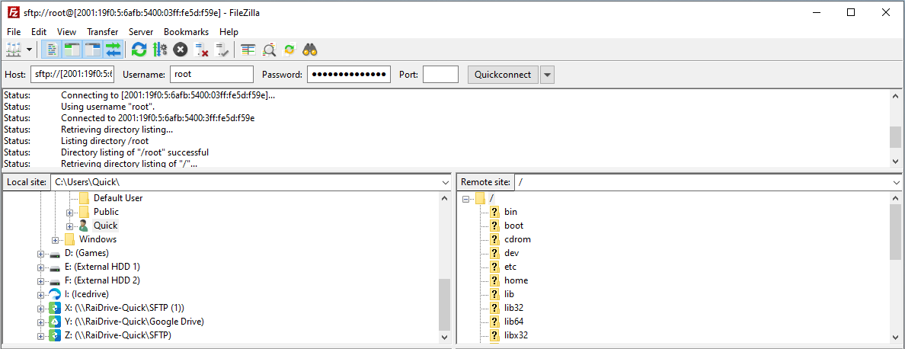Select the libx32 folder in remote tree
Viewport: 905px width, 349px height.
pos(516,335)
